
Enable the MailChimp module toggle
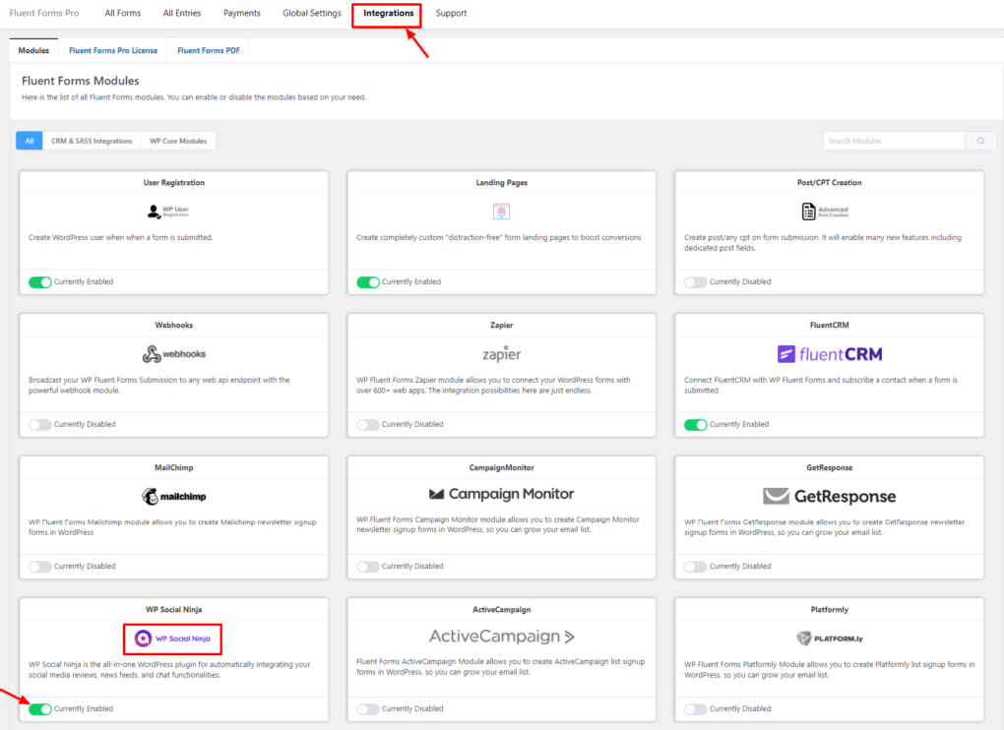[x=39, y=567]
